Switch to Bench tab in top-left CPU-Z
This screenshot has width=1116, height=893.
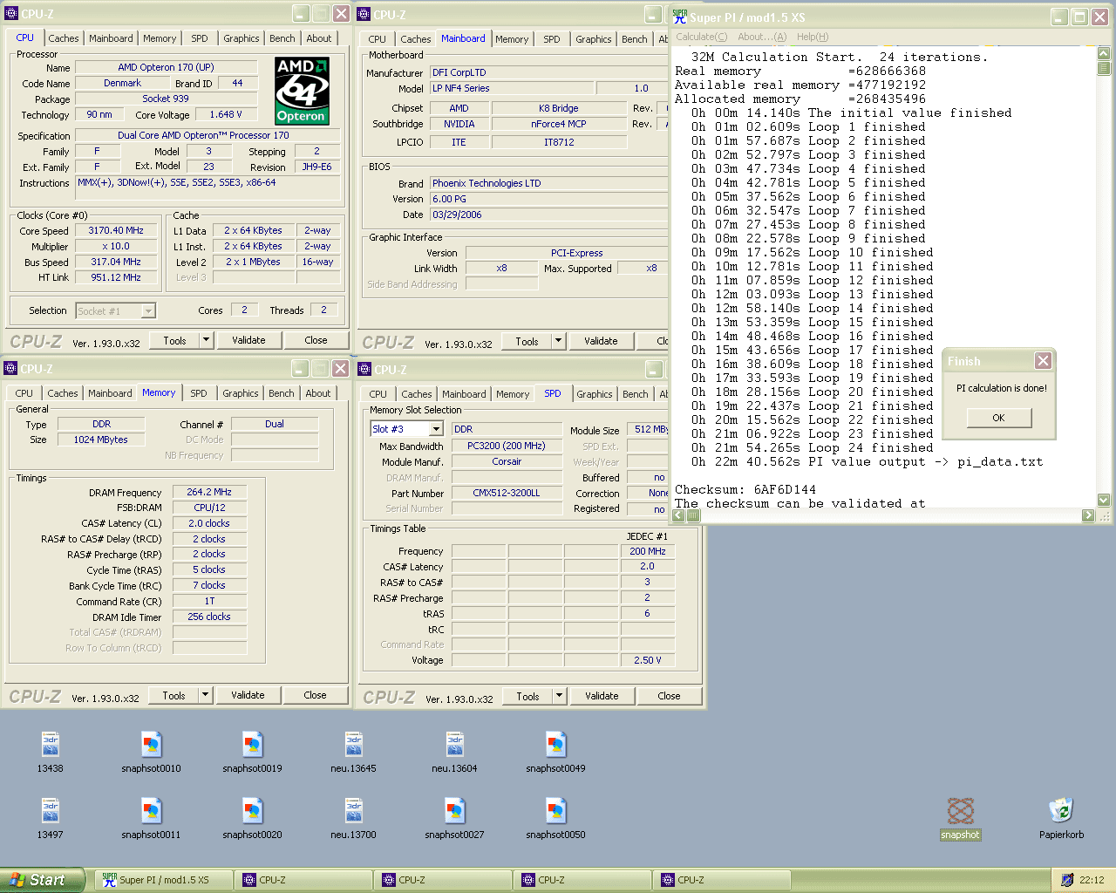[x=282, y=38]
